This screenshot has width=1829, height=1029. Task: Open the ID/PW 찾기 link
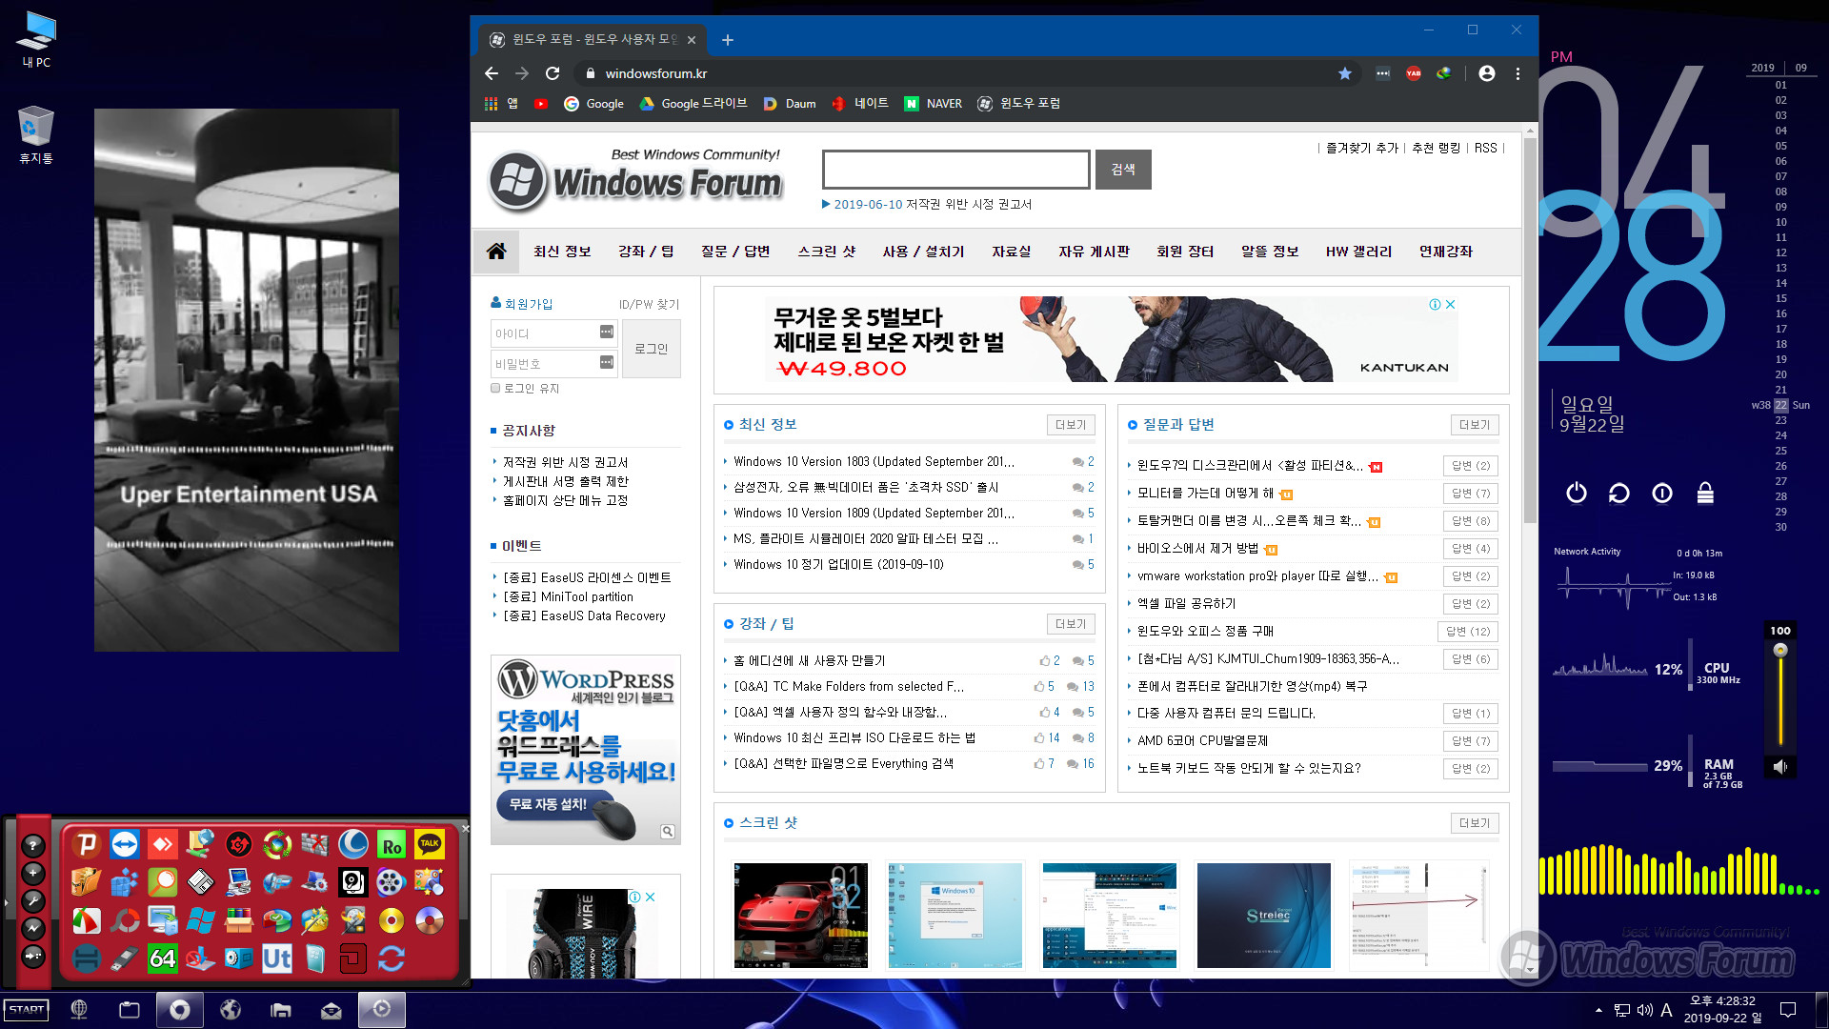click(649, 304)
